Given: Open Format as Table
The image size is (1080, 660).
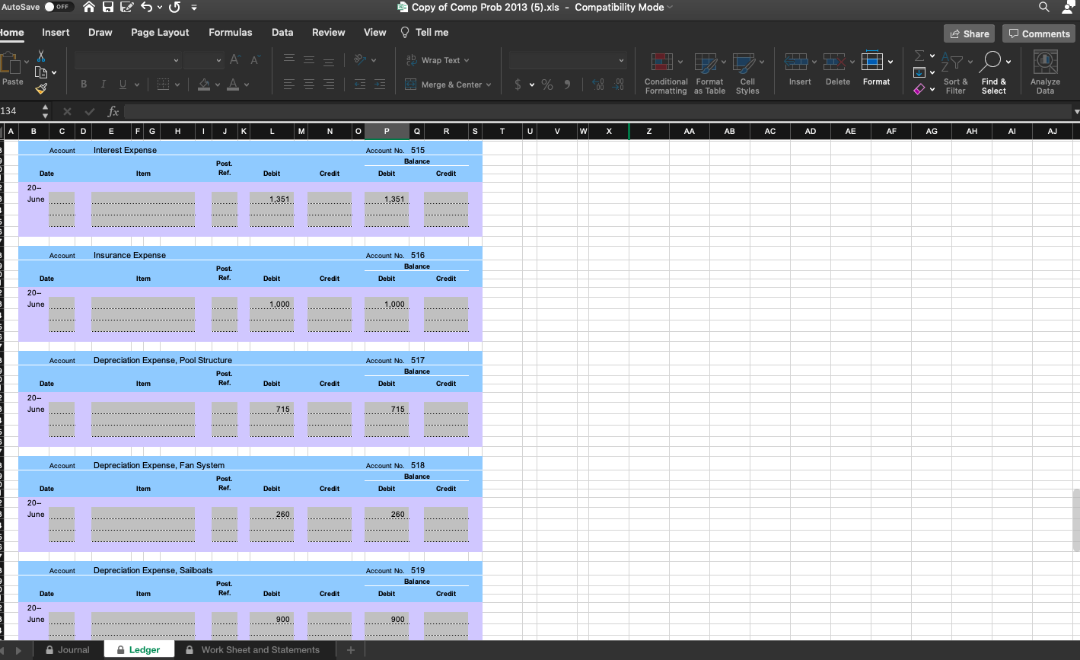Looking at the screenshot, I should click(709, 73).
